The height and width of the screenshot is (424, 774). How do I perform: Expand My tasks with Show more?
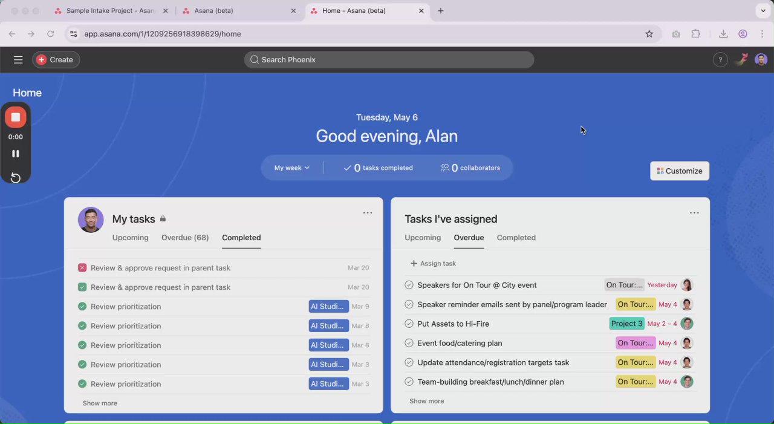(x=100, y=403)
